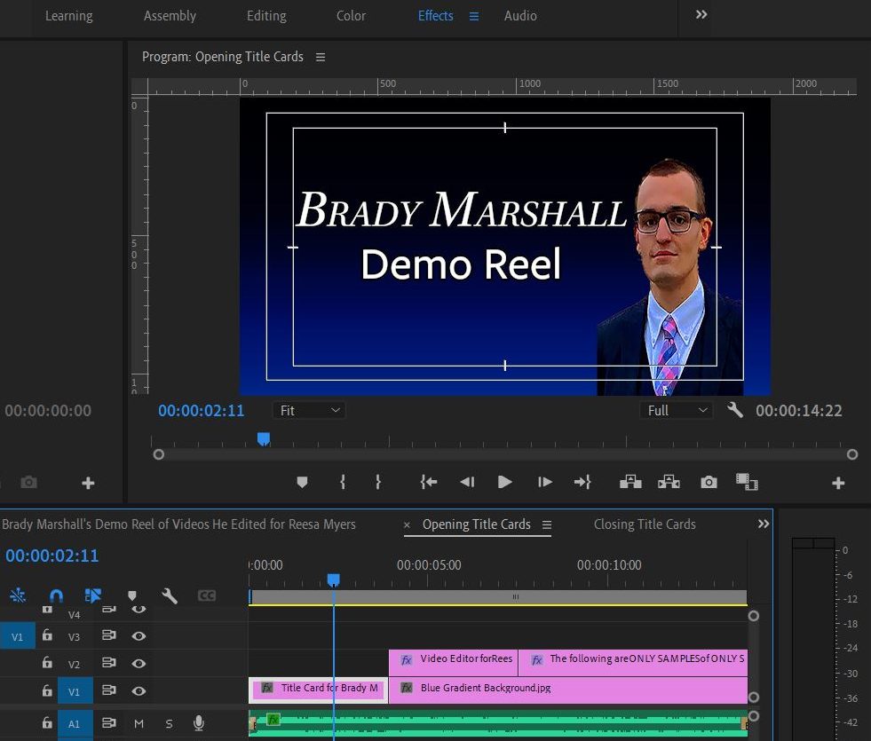Mark In point in Program monitor
Image resolution: width=871 pixels, height=741 pixels.
click(343, 482)
